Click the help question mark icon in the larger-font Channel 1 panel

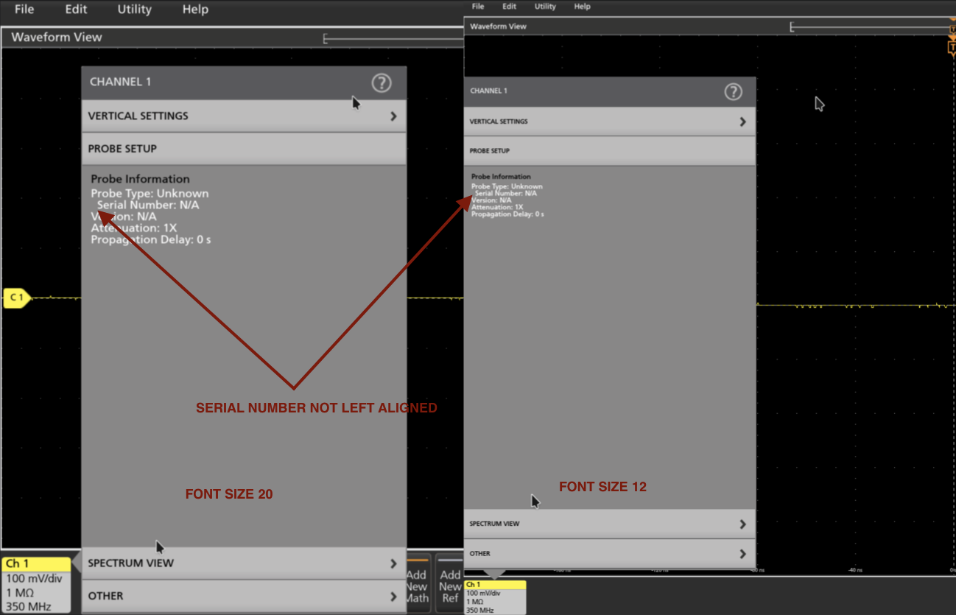pyautogui.click(x=381, y=83)
